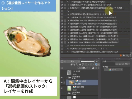132x99 pixels.
Task: Expand the Folder layer group
Action: point(67,93)
